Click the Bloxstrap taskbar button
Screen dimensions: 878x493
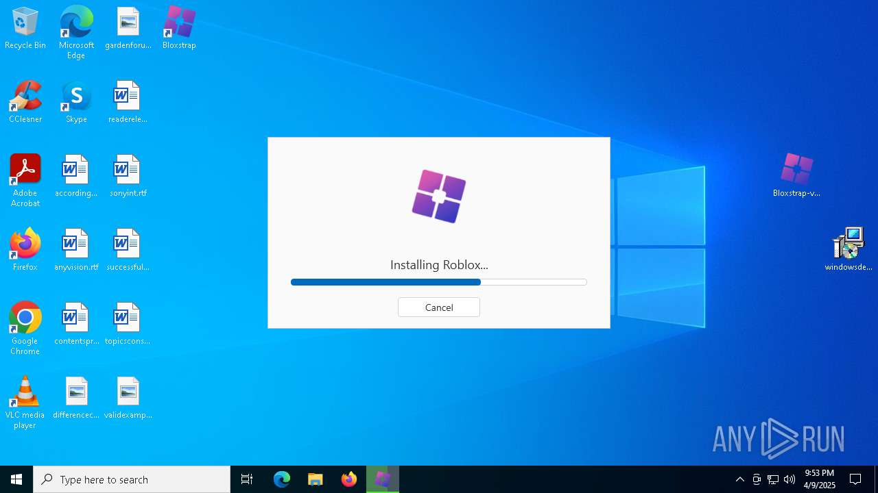(x=383, y=479)
